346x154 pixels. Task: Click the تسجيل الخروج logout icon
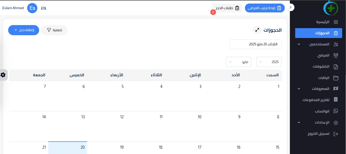coord(336,133)
